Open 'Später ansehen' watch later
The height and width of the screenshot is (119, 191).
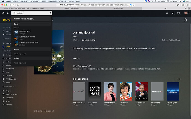(x=10, y=94)
